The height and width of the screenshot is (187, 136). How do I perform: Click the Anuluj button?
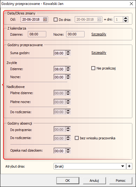[x=94, y=181]
